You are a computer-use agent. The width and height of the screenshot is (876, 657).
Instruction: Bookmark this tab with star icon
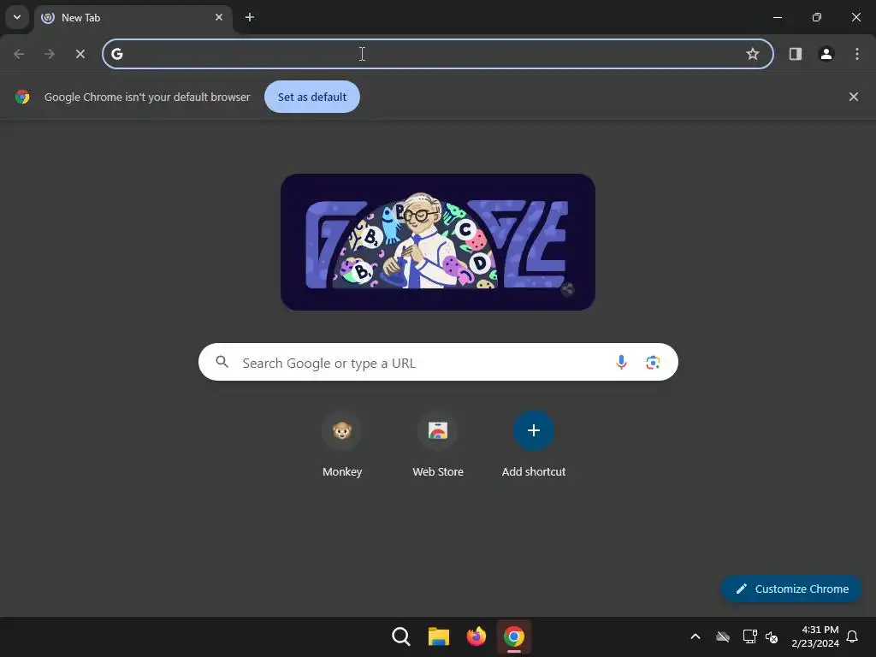pyautogui.click(x=753, y=54)
